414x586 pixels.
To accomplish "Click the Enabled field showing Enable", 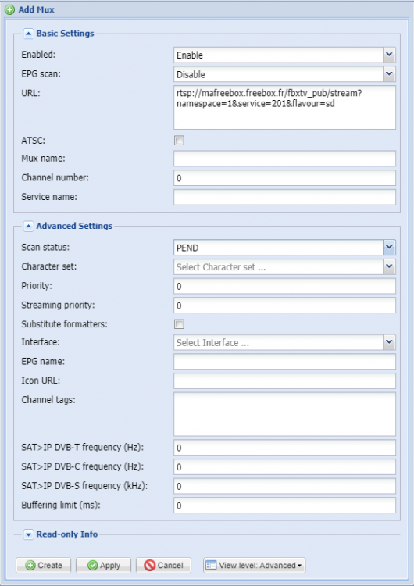I will (x=278, y=55).
